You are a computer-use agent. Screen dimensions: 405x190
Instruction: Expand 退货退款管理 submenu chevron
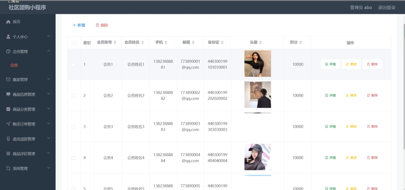pos(48,138)
